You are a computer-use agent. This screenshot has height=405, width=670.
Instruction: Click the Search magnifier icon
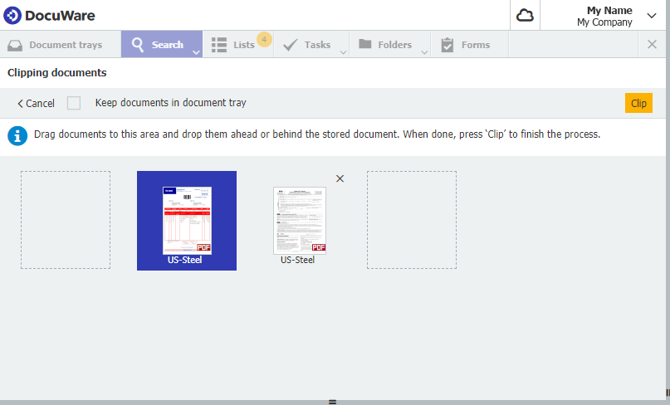(x=138, y=45)
